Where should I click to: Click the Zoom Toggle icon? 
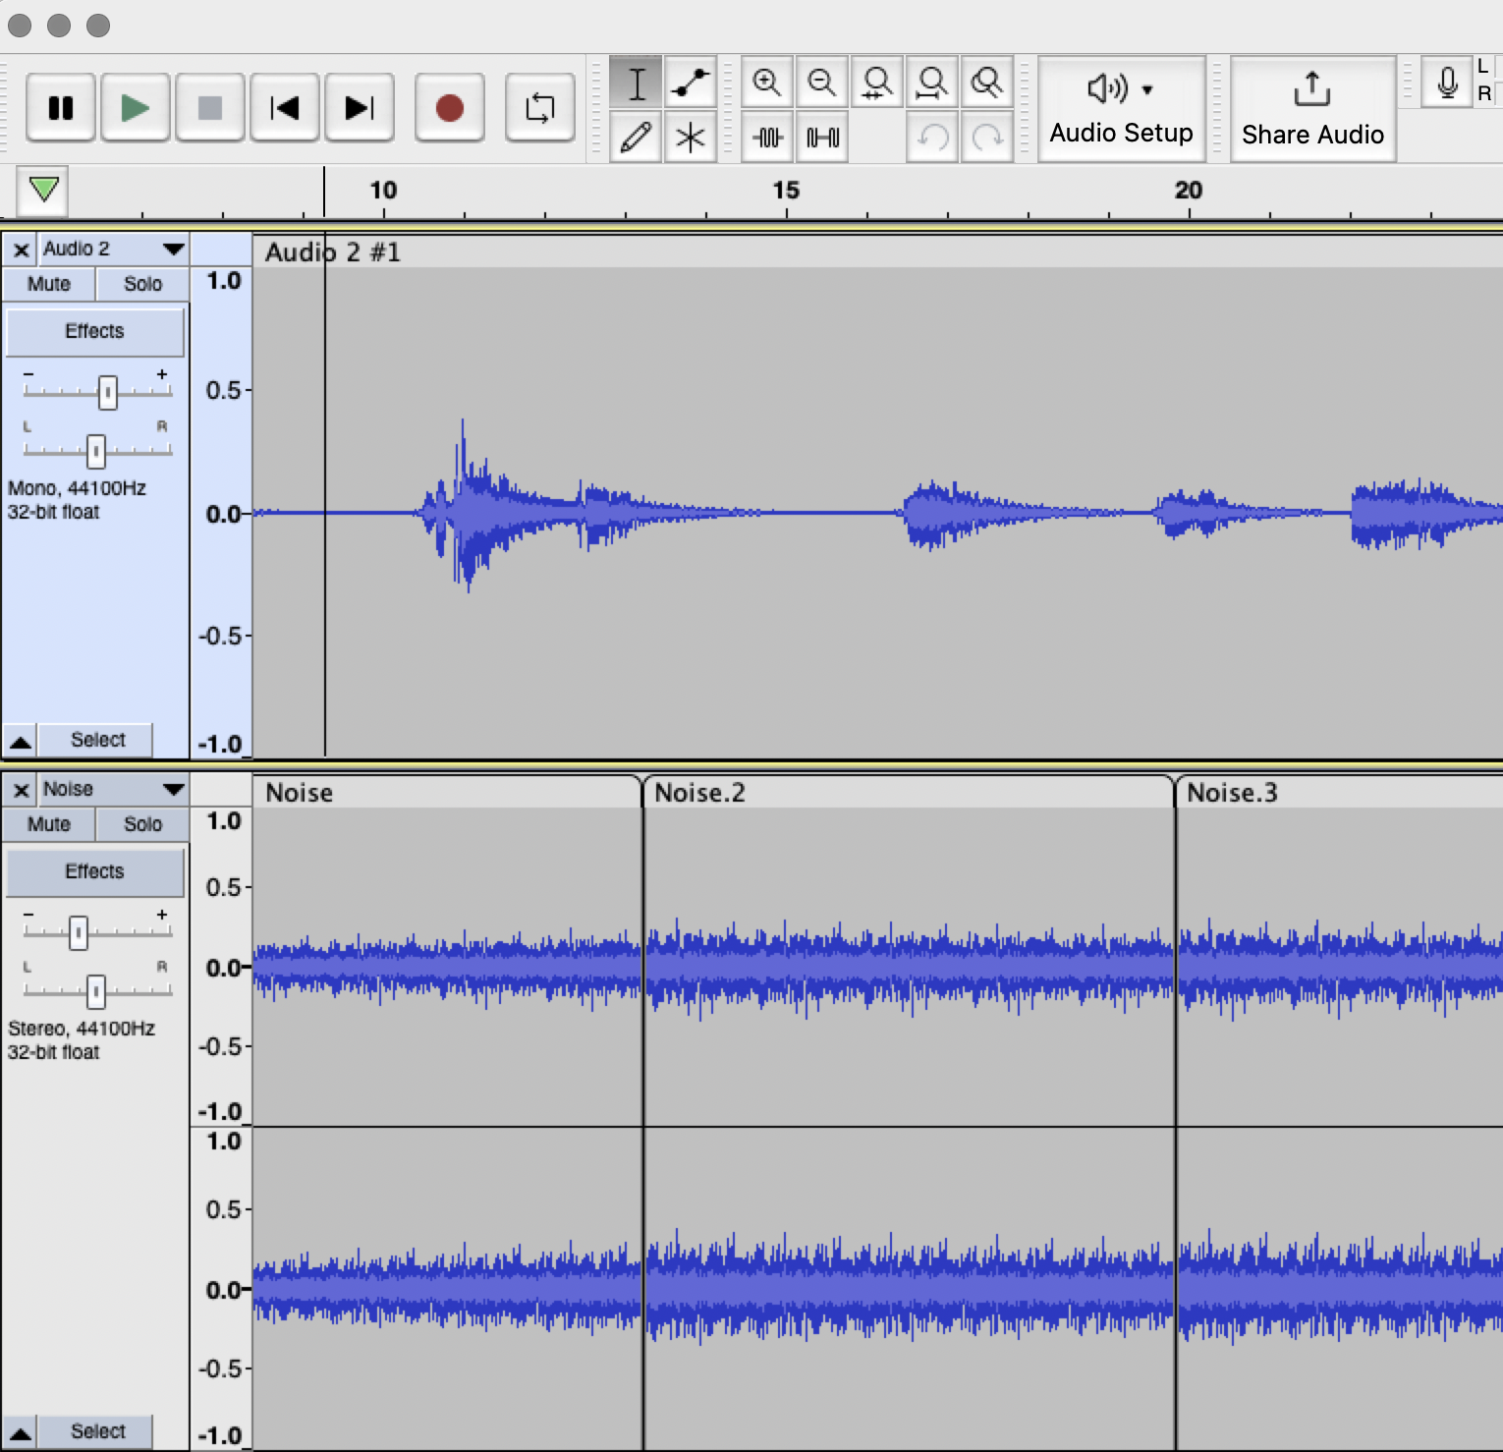[987, 83]
